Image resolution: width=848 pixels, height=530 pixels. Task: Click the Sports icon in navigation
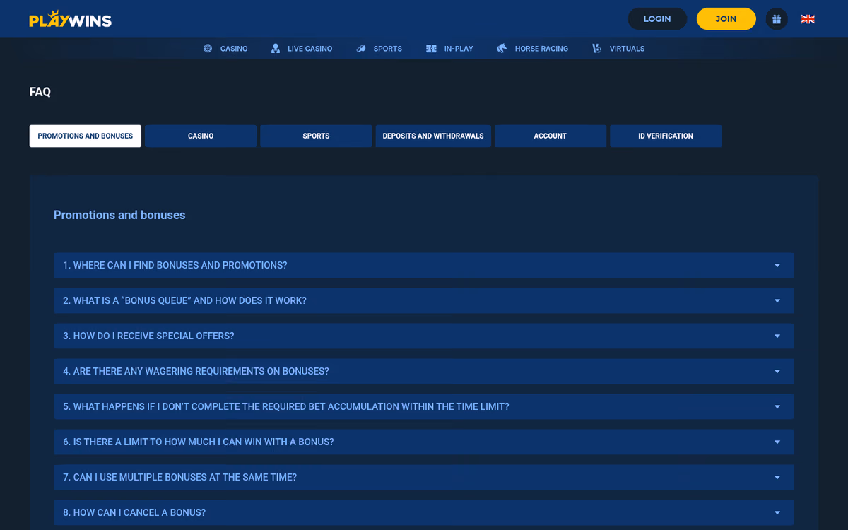[x=361, y=49]
